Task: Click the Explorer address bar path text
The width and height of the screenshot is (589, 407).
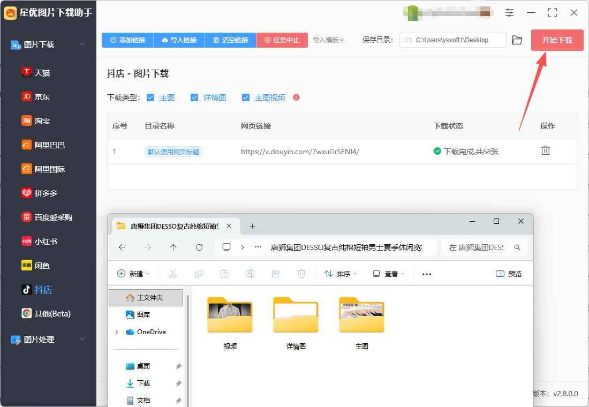Action: (x=346, y=247)
